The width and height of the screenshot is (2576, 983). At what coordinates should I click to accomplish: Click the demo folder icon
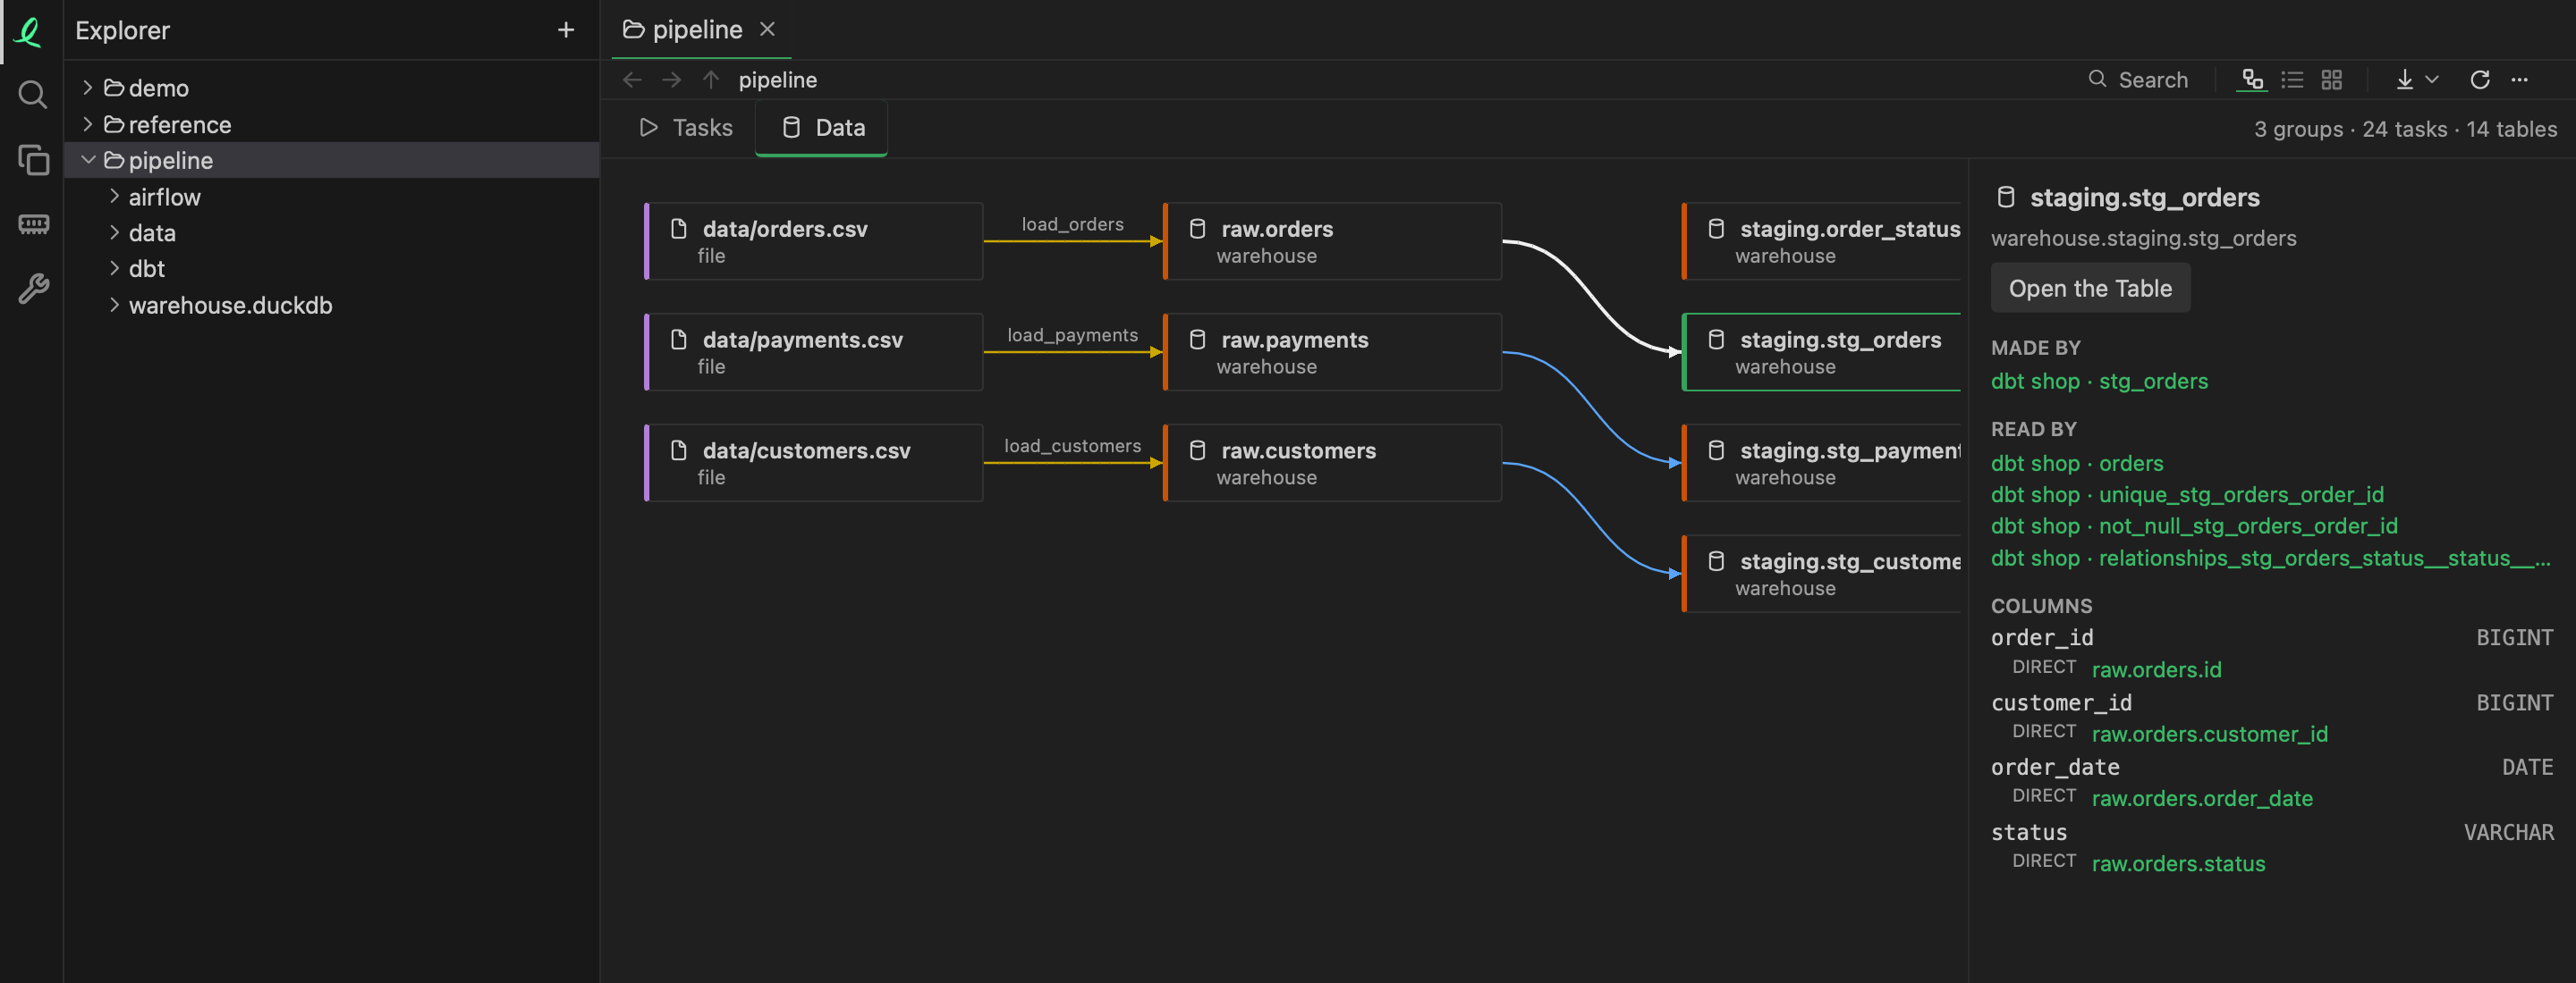[114, 88]
